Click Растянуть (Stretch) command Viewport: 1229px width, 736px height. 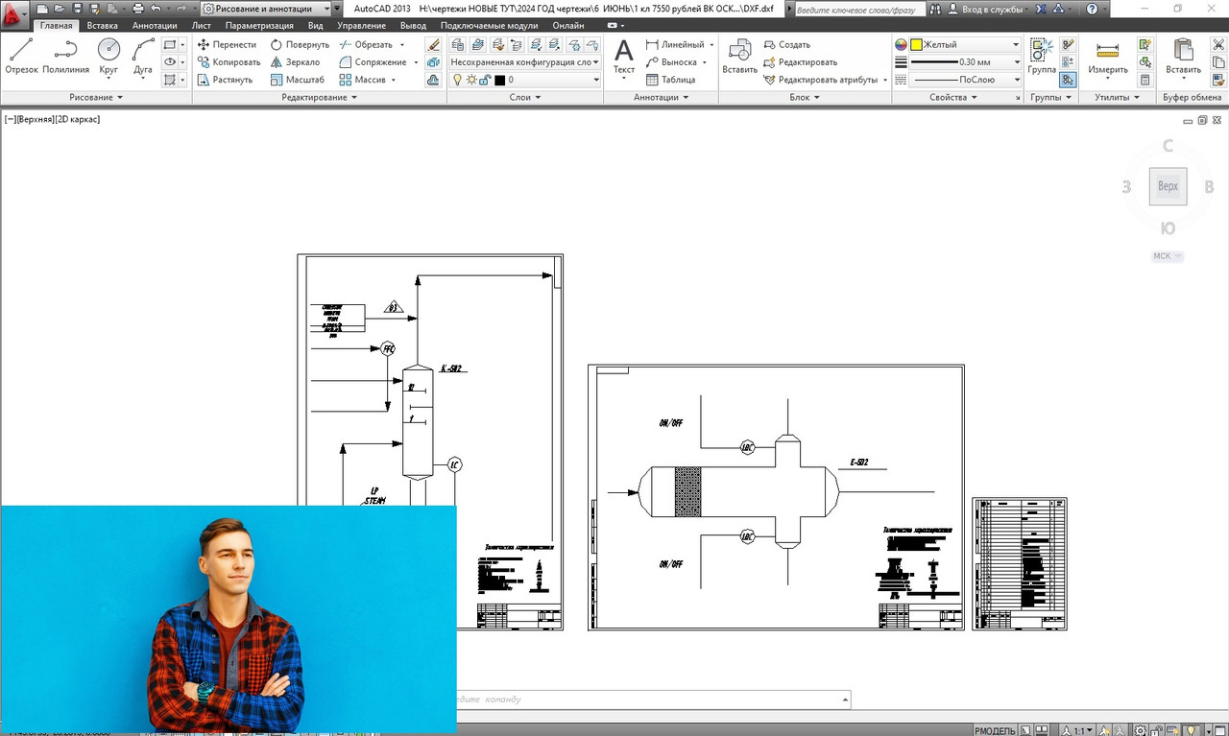click(225, 80)
